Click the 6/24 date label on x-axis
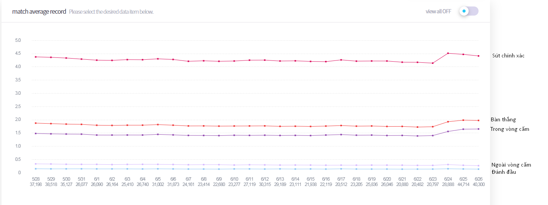 (x=448, y=179)
